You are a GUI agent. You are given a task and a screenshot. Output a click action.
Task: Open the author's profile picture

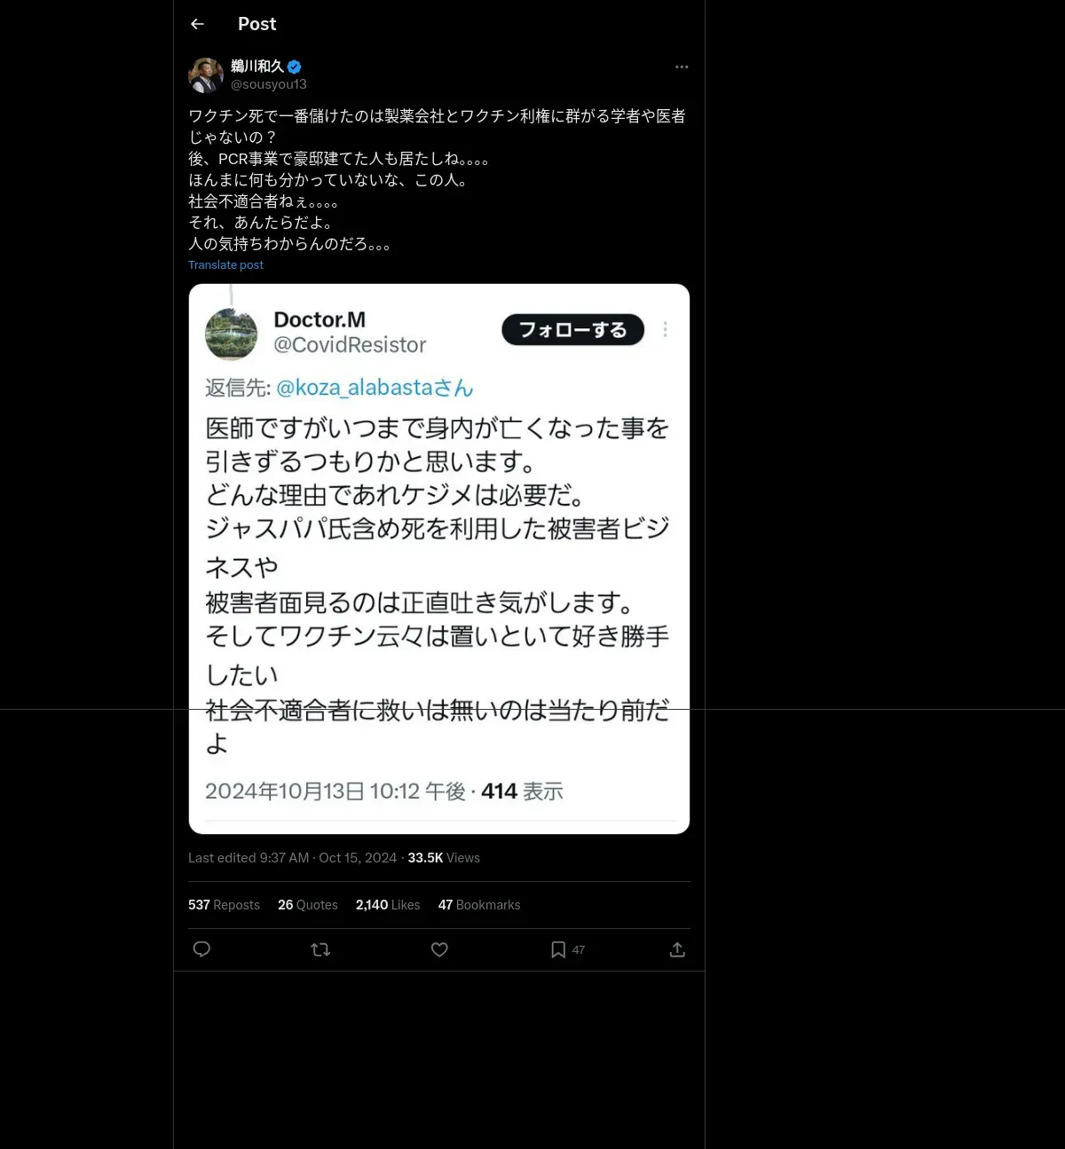[x=206, y=75]
